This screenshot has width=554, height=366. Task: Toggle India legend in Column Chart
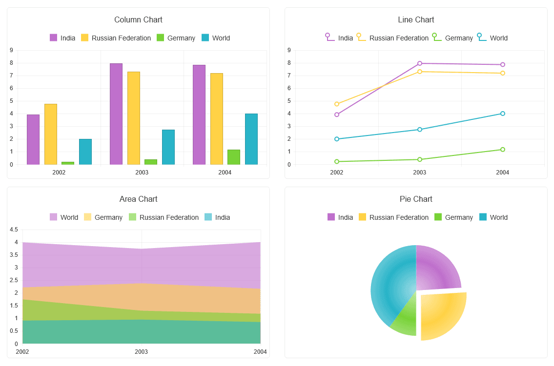click(62, 38)
